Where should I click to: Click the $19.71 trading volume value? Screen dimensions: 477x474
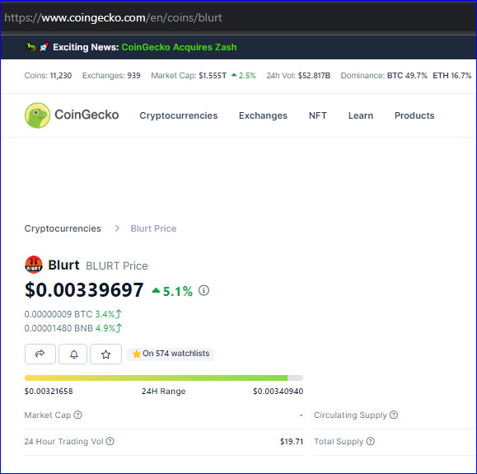click(292, 441)
